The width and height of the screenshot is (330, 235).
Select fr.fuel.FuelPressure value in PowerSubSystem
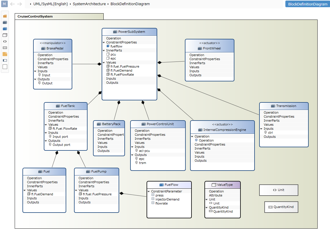pyautogui.click(x=125, y=66)
